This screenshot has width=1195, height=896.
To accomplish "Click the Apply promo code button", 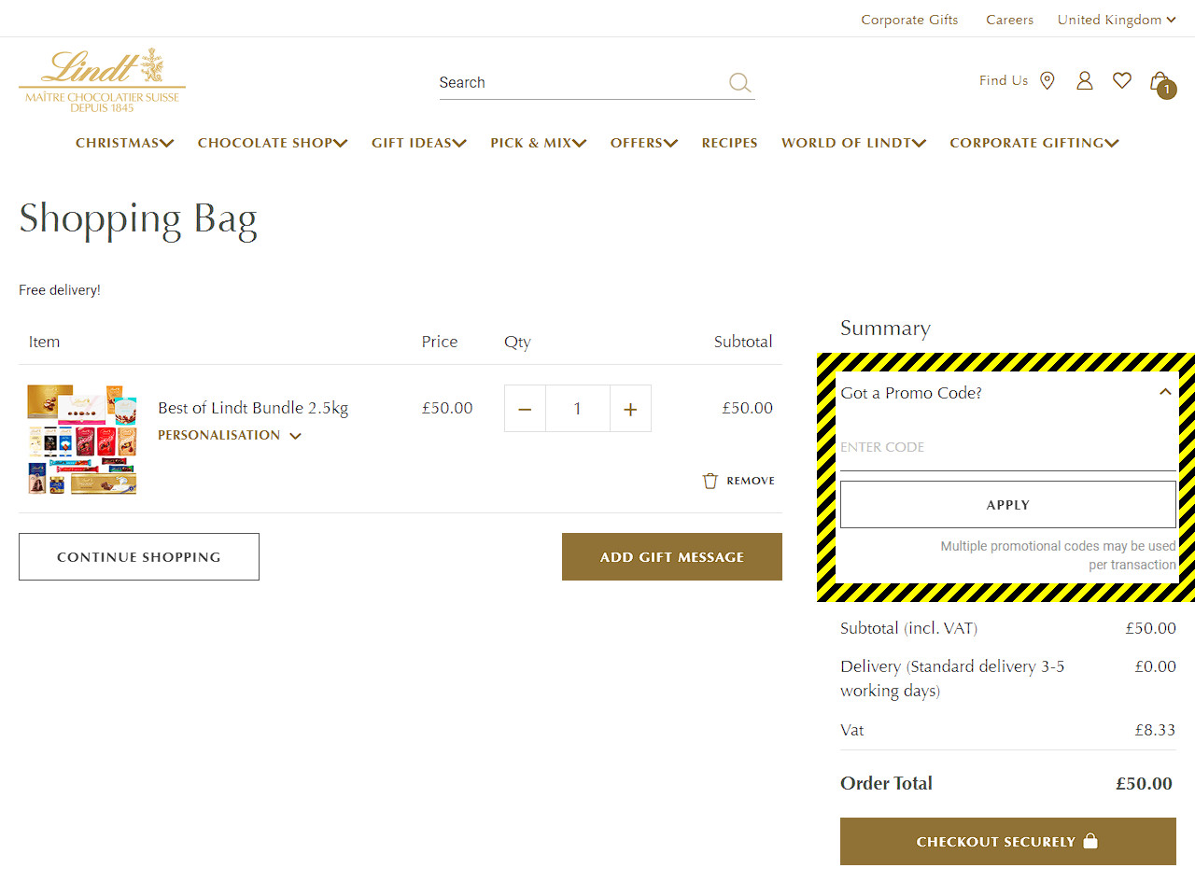I will tap(1008, 505).
